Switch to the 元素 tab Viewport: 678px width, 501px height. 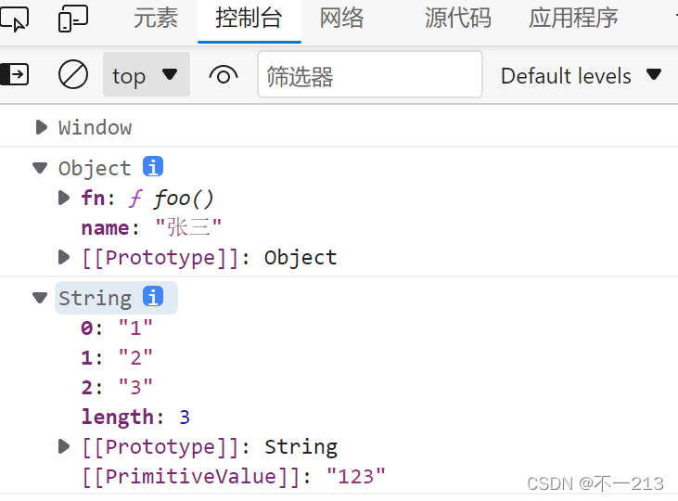pyautogui.click(x=156, y=18)
